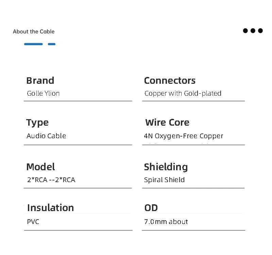Select the Insulation label
This screenshot has width=272, height=255.
50,208
